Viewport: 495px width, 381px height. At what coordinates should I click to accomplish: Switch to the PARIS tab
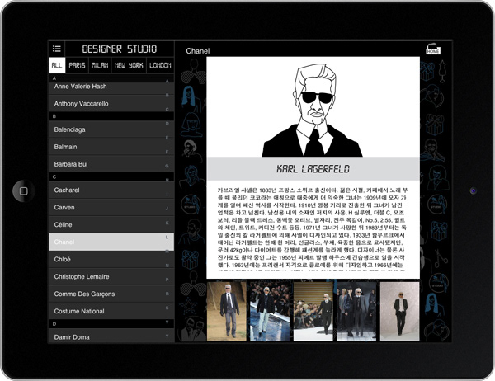(78, 65)
